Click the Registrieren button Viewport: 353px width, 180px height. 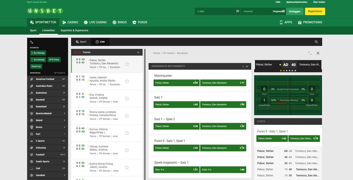(x=315, y=12)
